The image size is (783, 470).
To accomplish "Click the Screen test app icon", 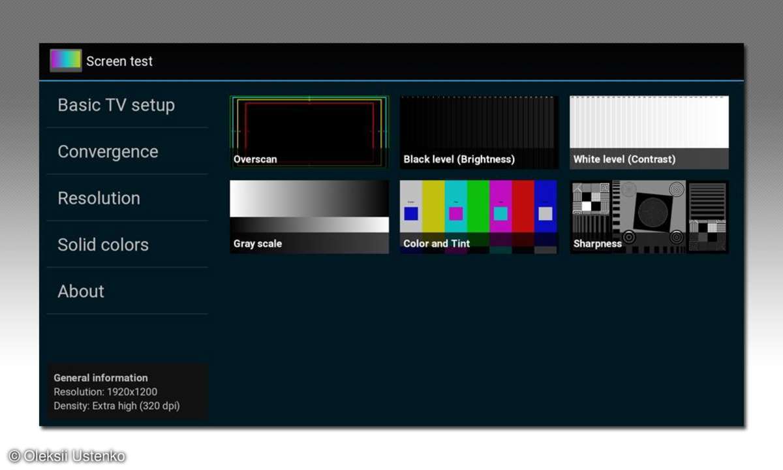I will tap(66, 61).
